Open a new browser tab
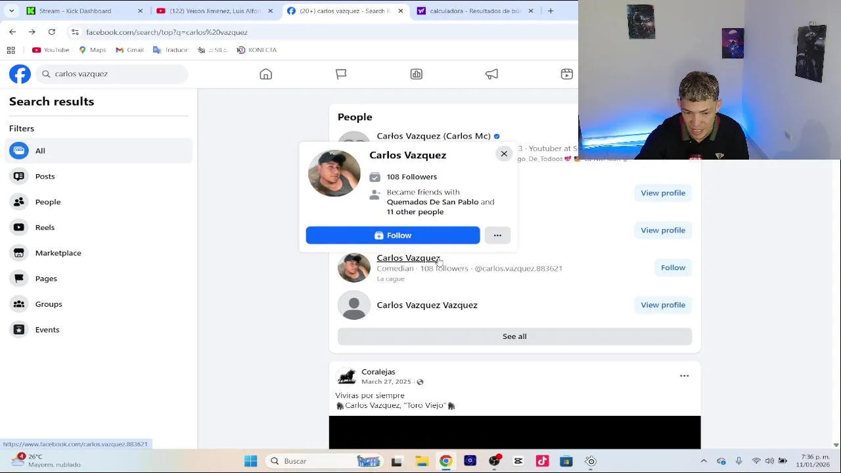Screen dimensions: 841x473 coord(551,11)
